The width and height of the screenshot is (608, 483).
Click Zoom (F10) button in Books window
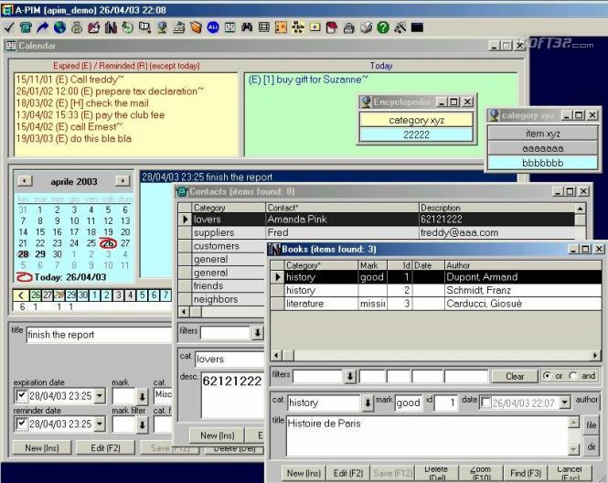tap(481, 473)
